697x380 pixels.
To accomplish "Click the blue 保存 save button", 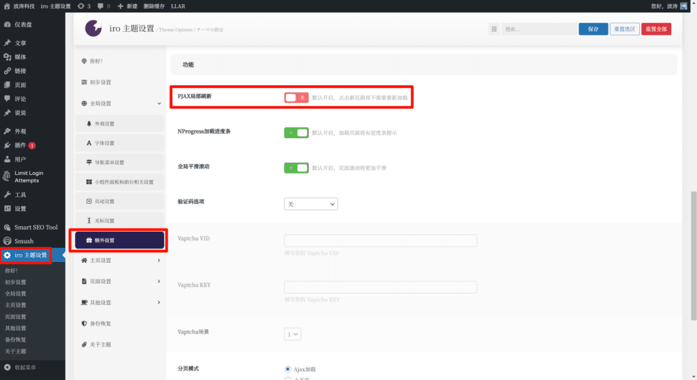I will point(593,29).
